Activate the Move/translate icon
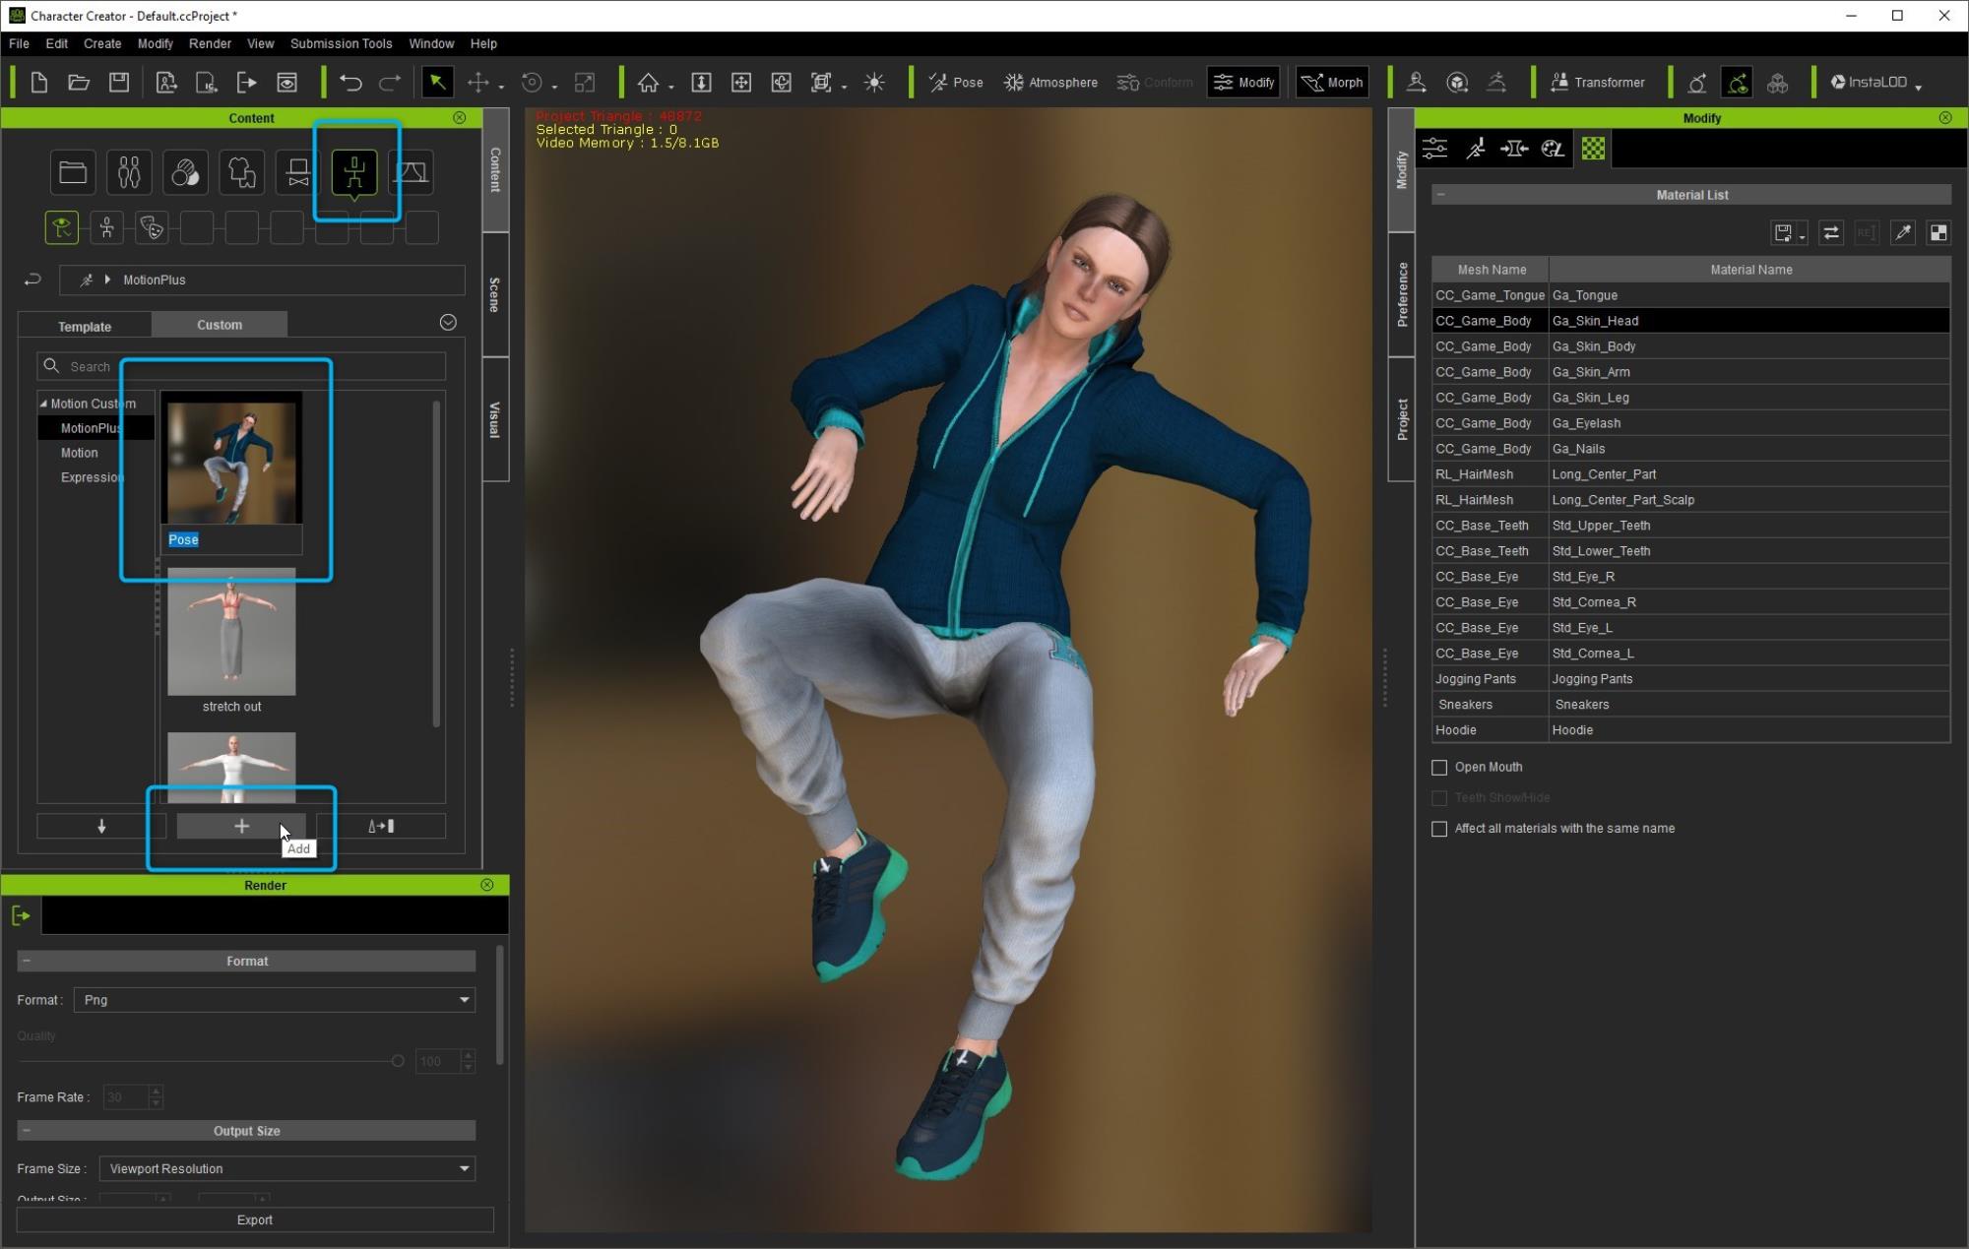 482,82
